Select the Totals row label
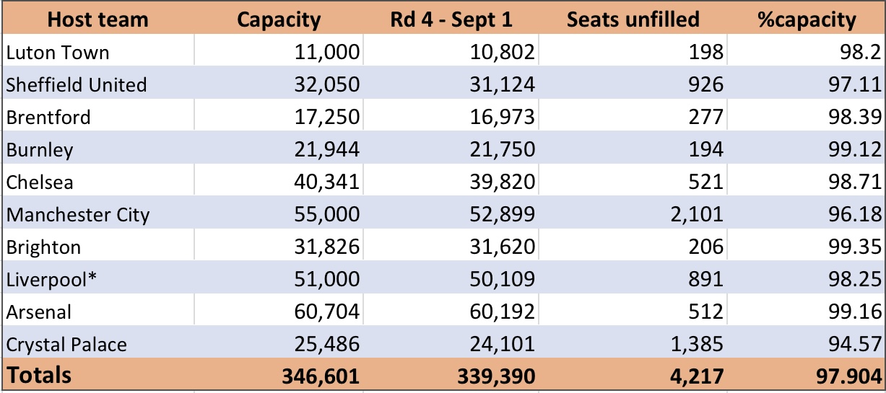Viewport: 886px width, 393px height. click(97, 376)
